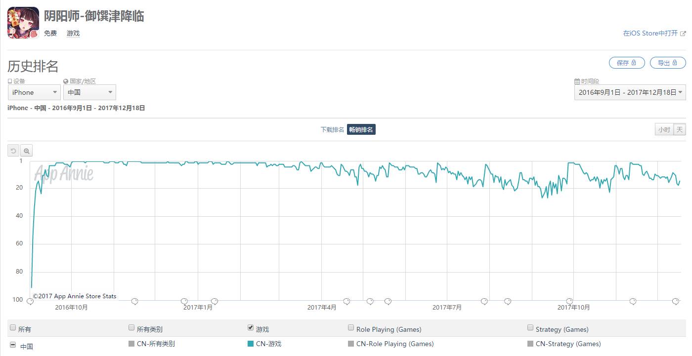Screen dimensions: 692x356
Task: Open the iPhone device dropdown
Action: tap(34, 92)
